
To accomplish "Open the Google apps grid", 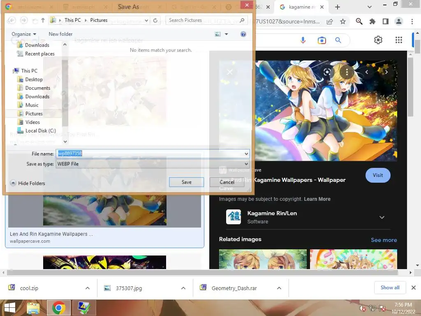I will pyautogui.click(x=399, y=40).
